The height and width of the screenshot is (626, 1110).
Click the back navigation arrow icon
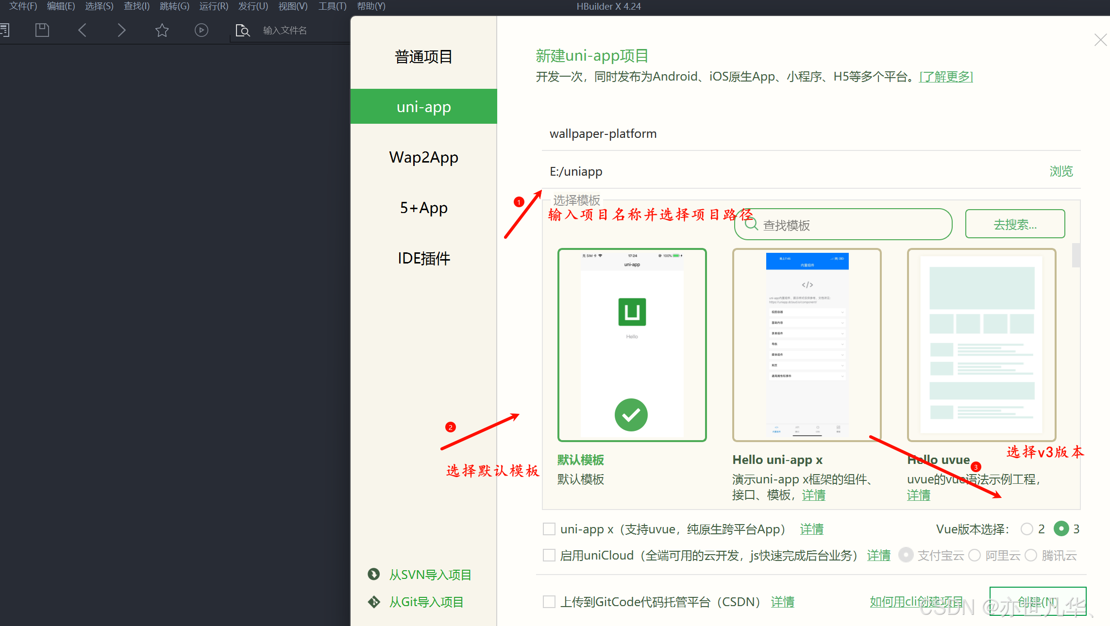click(x=82, y=30)
